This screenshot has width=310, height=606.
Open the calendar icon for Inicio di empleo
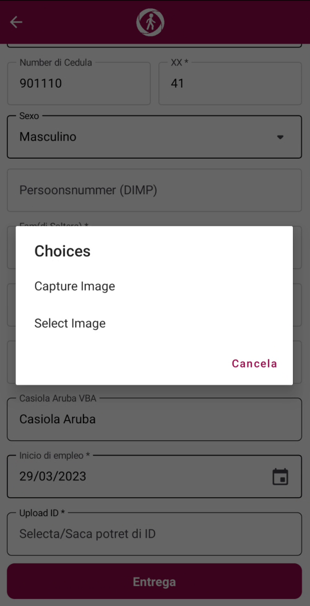[x=280, y=476]
